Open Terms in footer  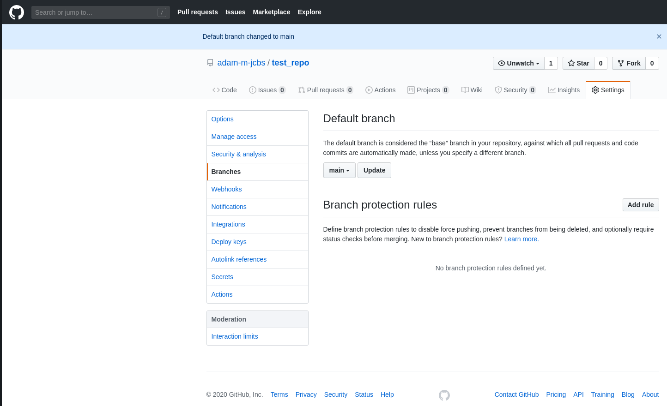279,394
